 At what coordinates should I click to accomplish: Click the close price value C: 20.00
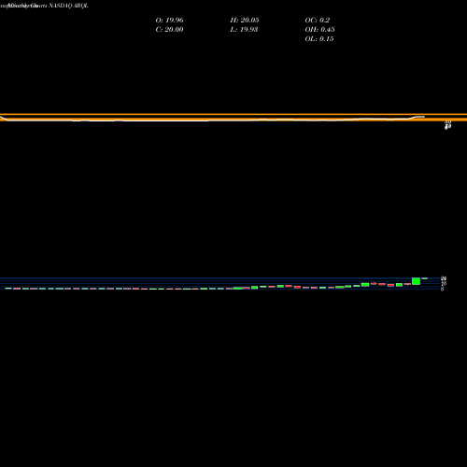click(x=169, y=30)
